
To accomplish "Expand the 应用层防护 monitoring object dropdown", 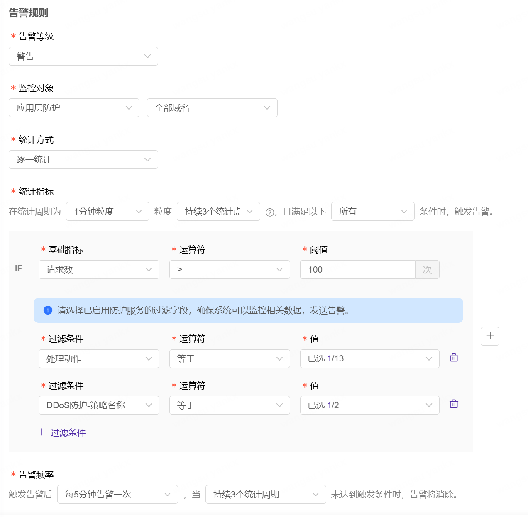I will pyautogui.click(x=74, y=107).
